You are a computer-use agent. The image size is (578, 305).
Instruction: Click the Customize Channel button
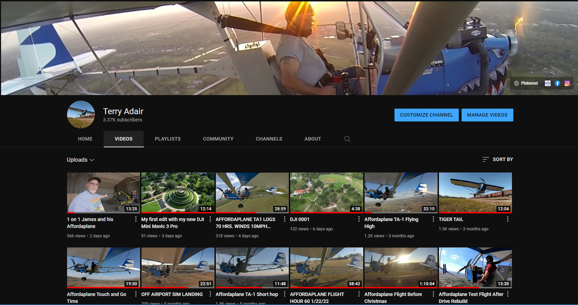[x=426, y=115]
